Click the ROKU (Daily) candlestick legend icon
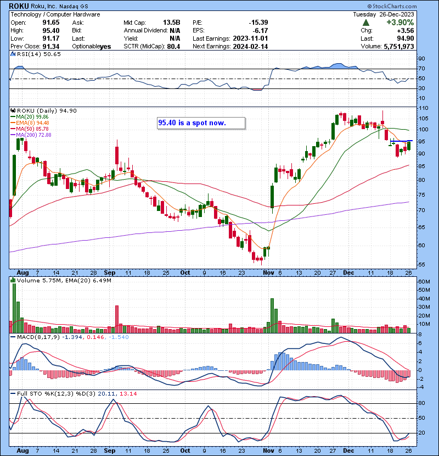 click(13, 110)
